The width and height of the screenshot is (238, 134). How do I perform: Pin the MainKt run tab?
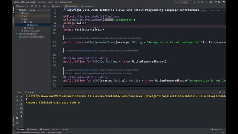pos(17,123)
